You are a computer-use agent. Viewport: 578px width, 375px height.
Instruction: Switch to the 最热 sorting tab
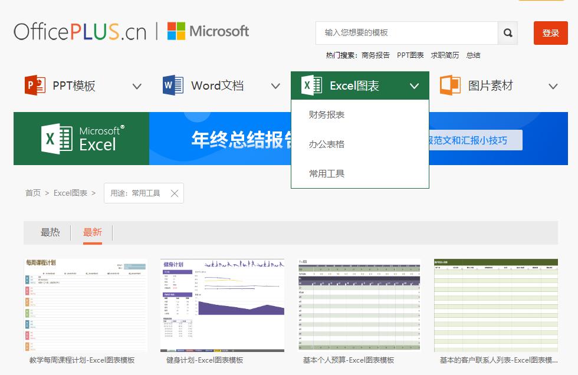pyautogui.click(x=51, y=232)
